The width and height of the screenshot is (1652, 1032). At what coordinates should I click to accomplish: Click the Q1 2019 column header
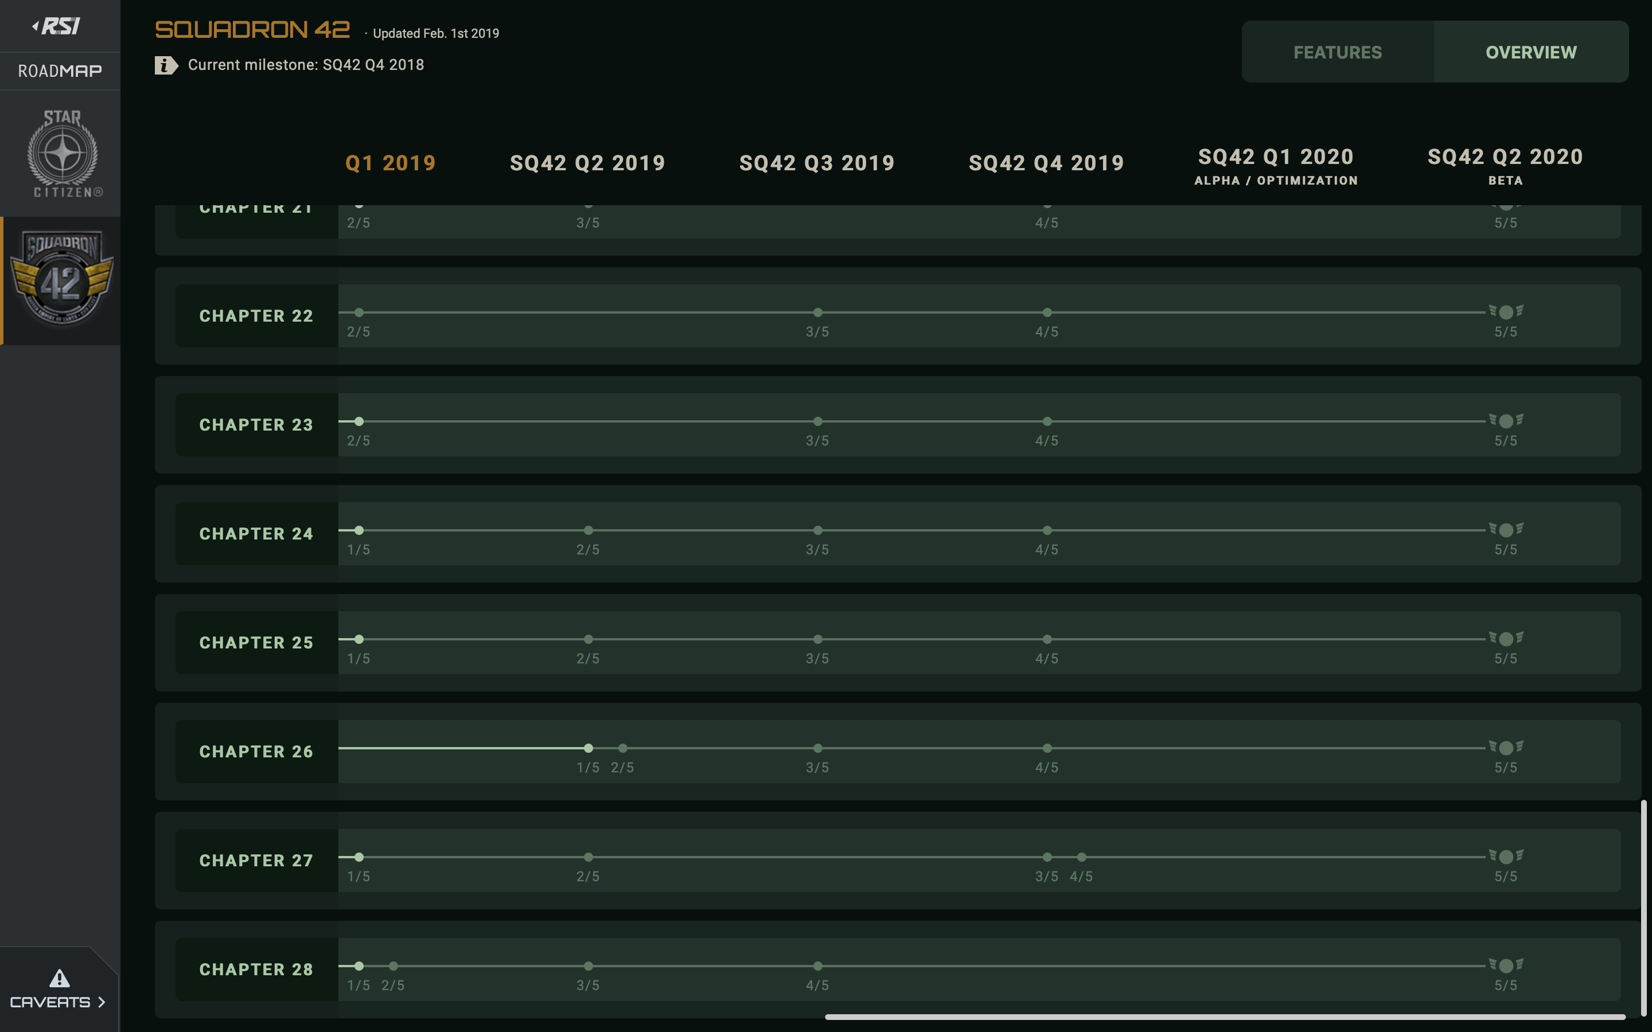click(391, 163)
